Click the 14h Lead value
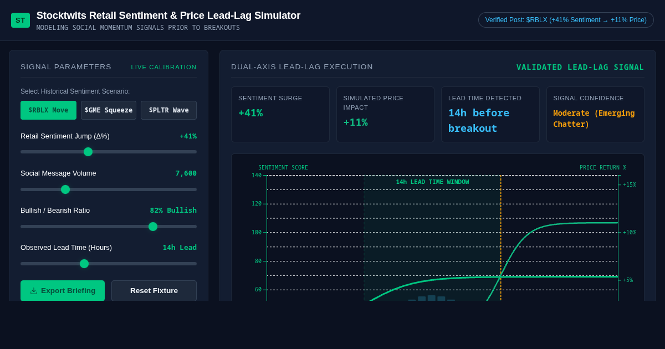 point(180,248)
